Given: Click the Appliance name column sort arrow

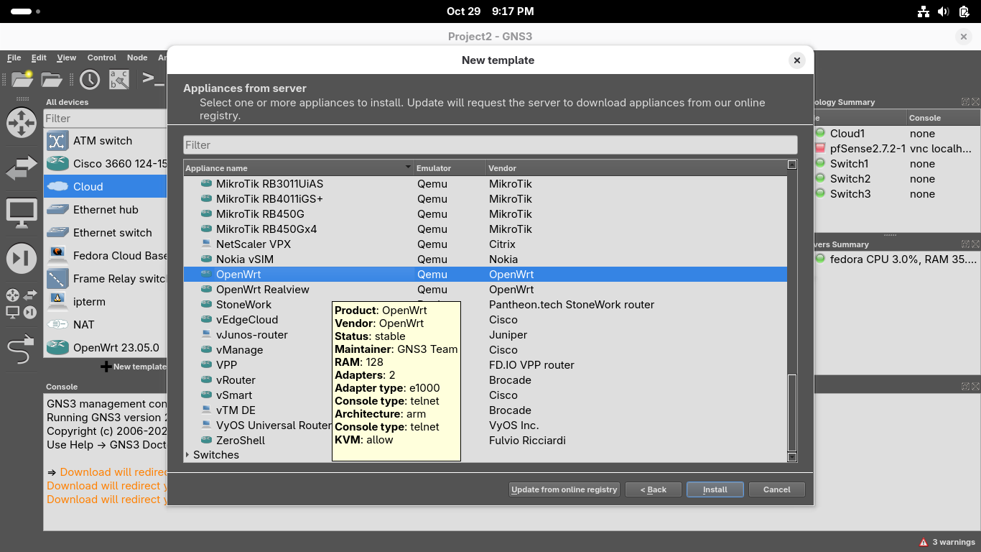Looking at the screenshot, I should (x=408, y=167).
